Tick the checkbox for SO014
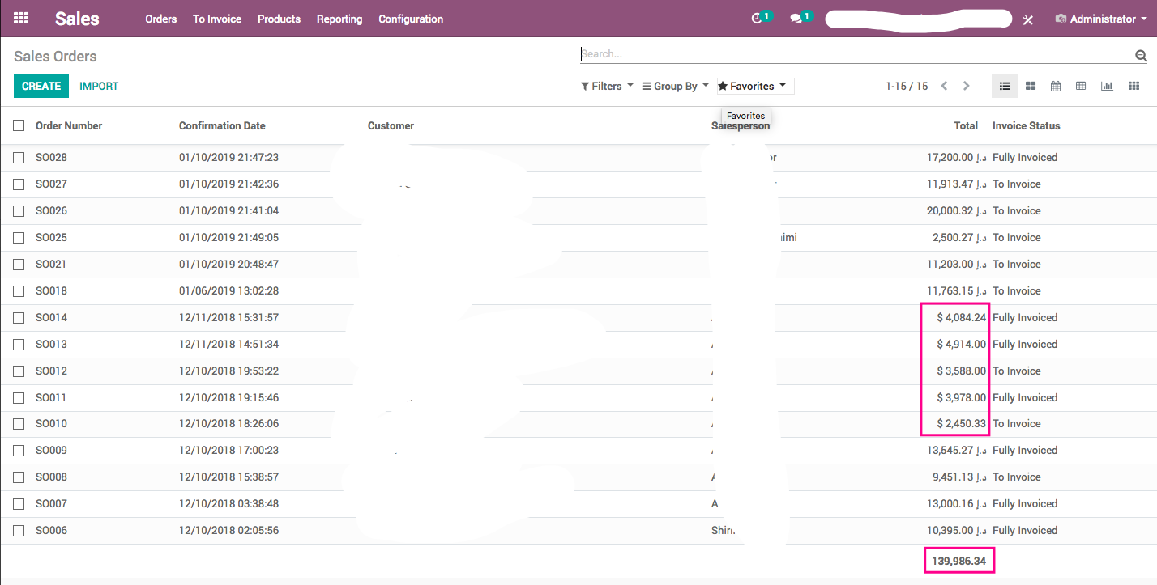 coord(19,318)
